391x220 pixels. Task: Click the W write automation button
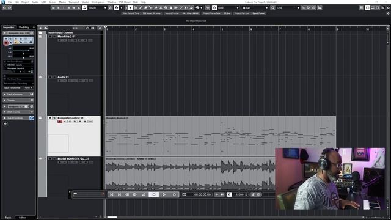tap(73, 8)
